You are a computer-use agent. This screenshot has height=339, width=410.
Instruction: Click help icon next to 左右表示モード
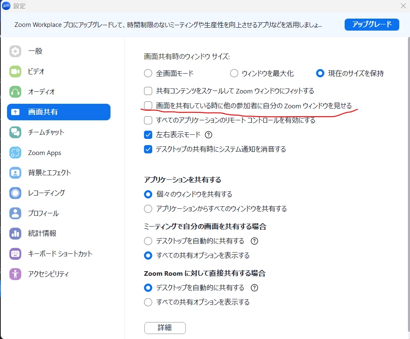tap(209, 135)
